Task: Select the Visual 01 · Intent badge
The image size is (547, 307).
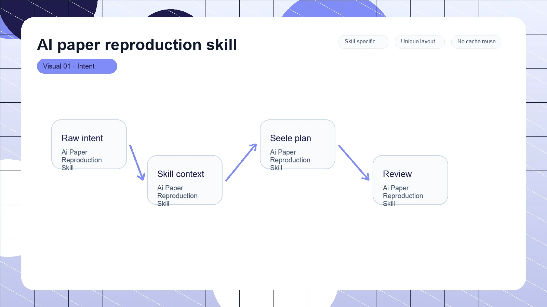Action: click(77, 66)
